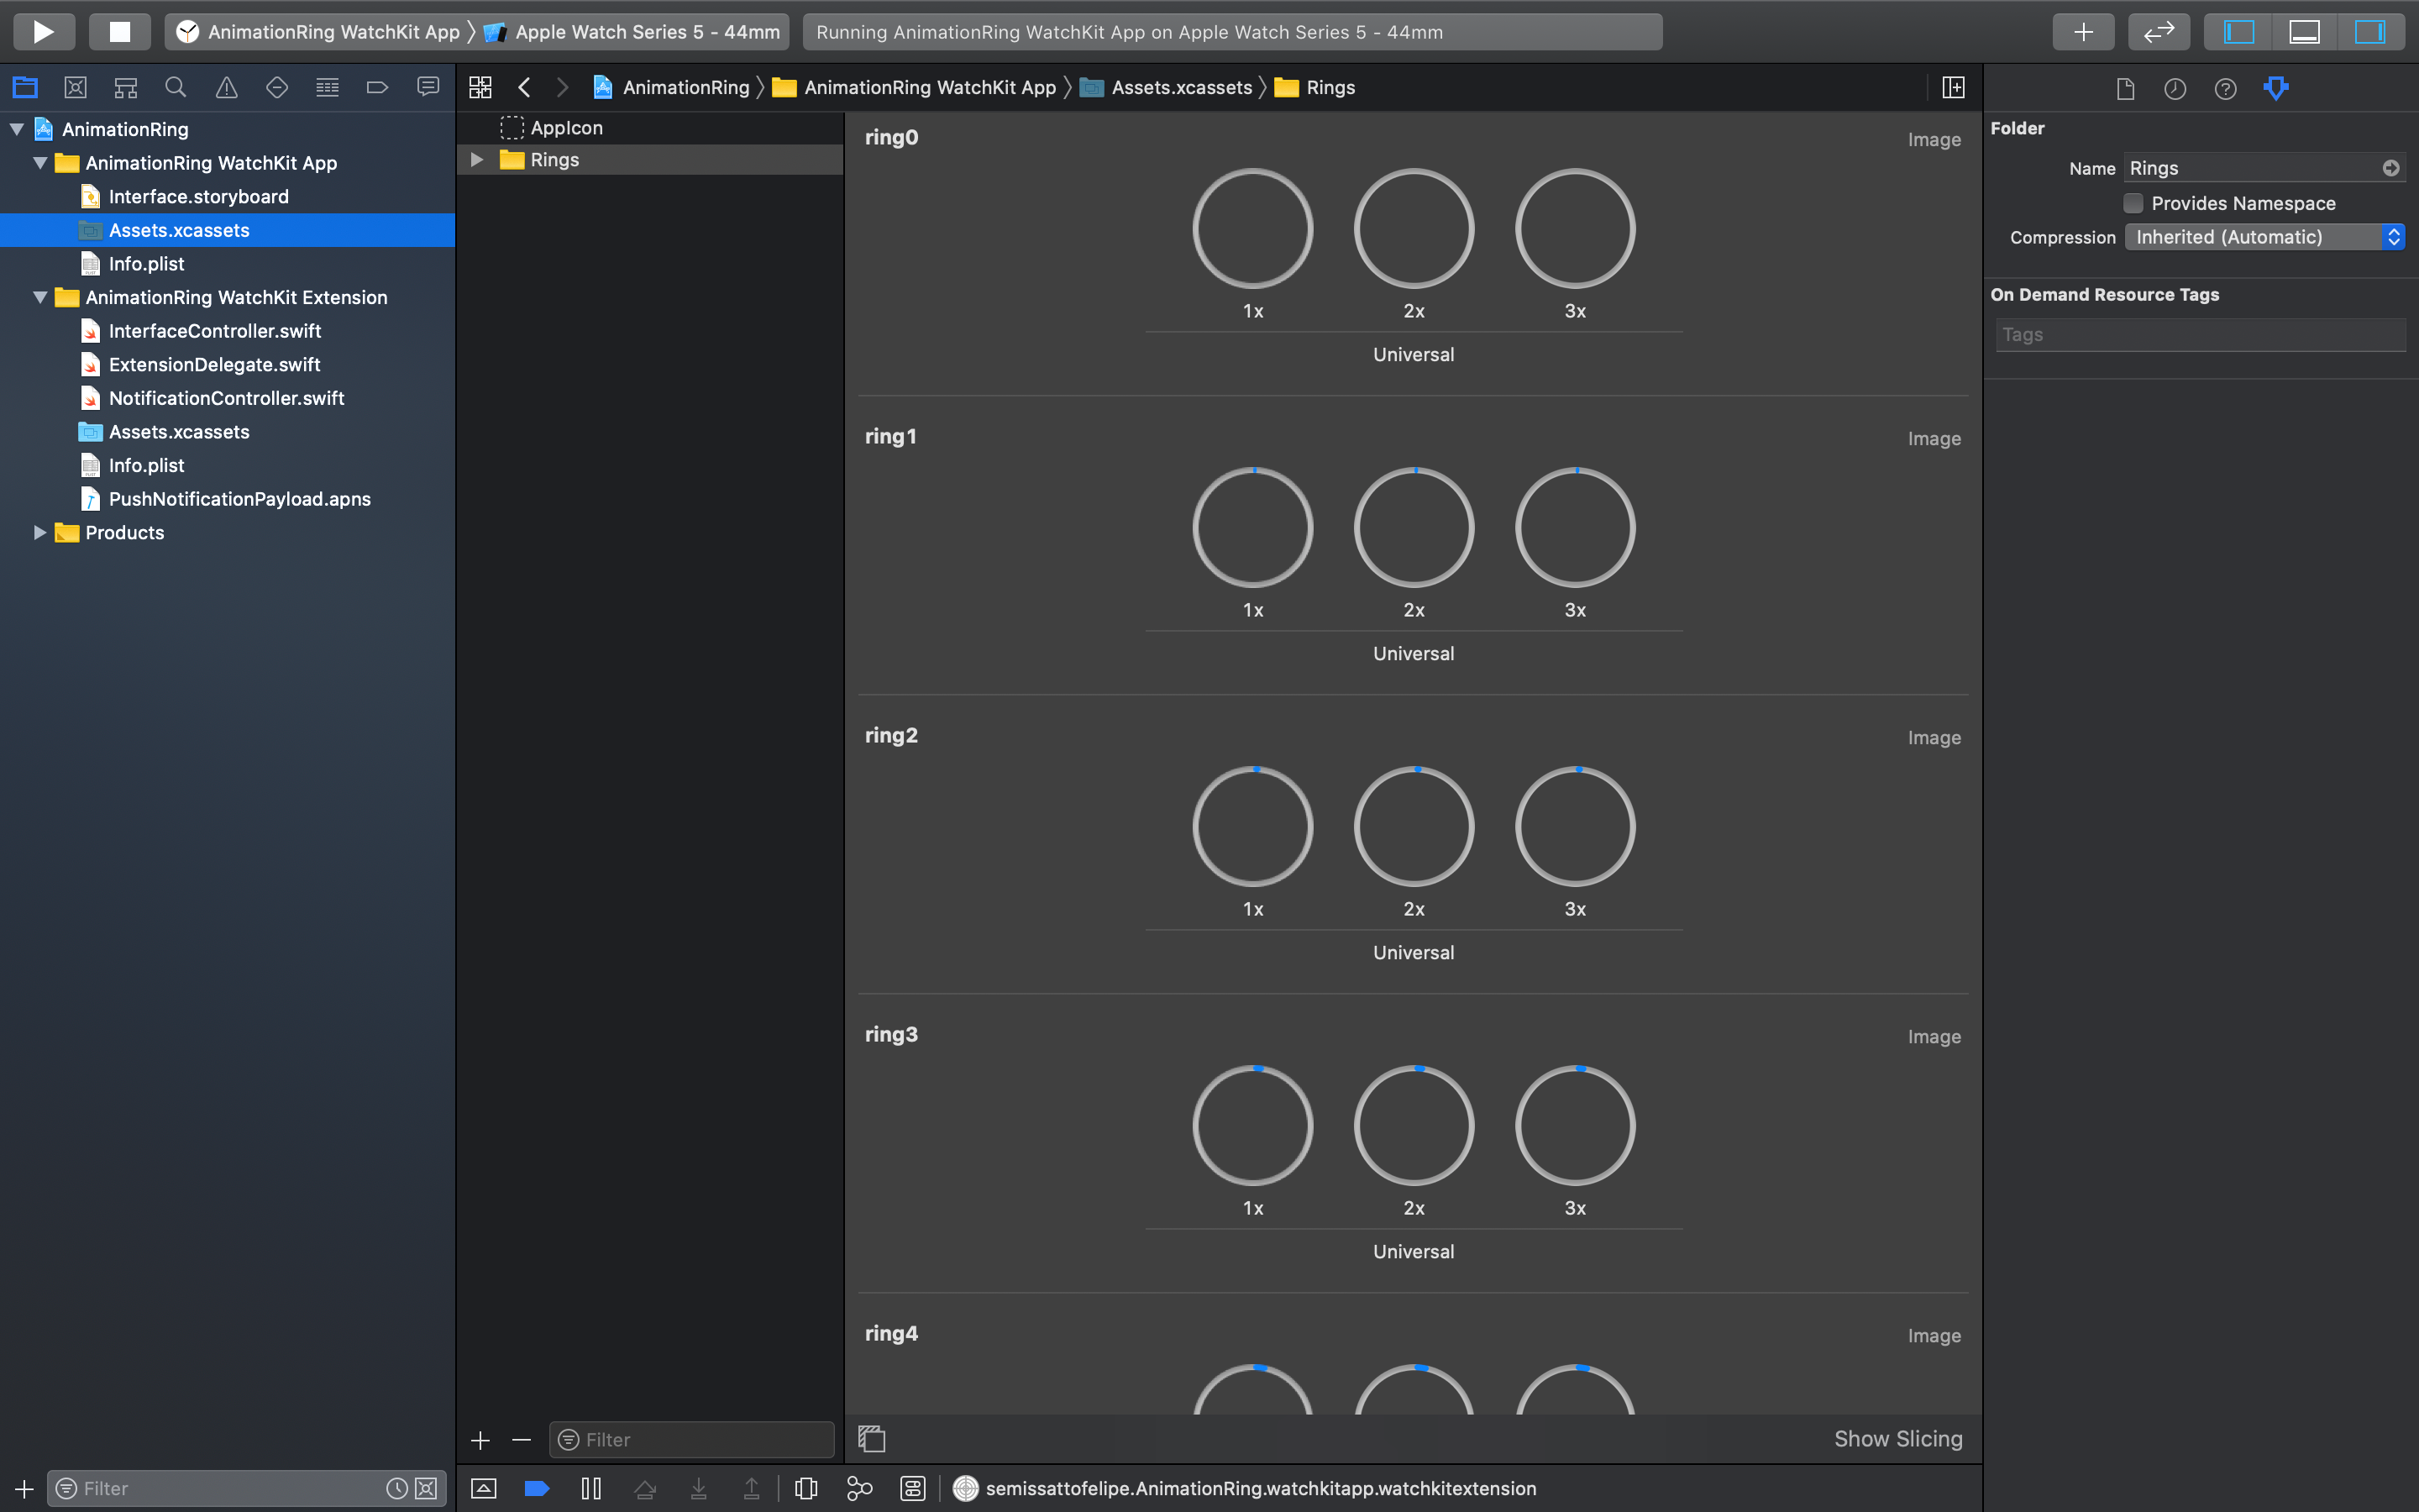Open Interface.storyboard file

pyautogui.click(x=198, y=196)
